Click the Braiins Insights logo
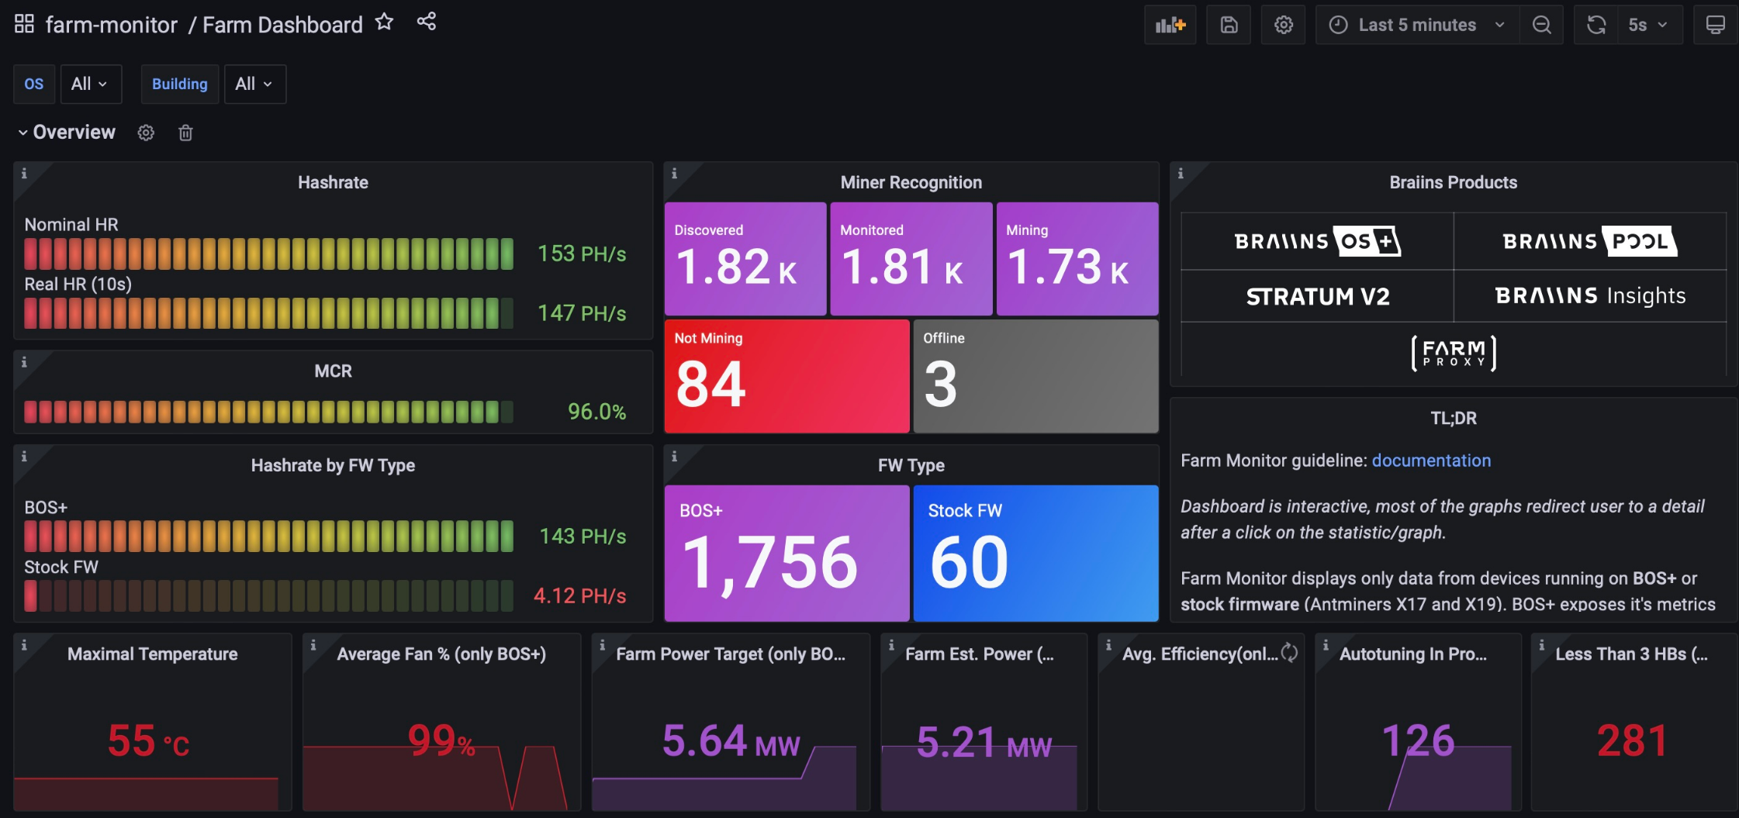This screenshot has height=818, width=1739. click(x=1590, y=295)
